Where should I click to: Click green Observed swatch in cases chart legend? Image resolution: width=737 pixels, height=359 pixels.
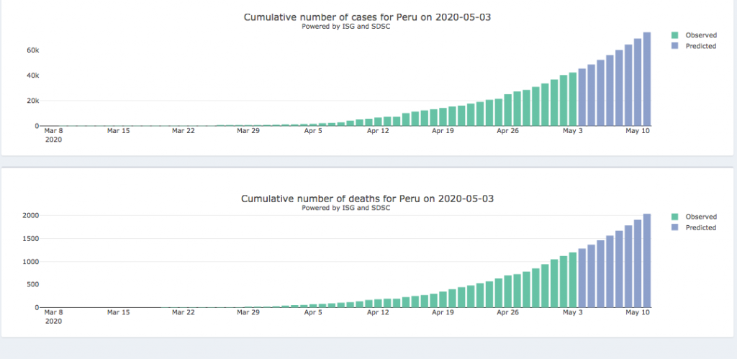coord(674,35)
